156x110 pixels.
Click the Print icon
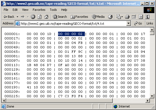click(127, 17)
